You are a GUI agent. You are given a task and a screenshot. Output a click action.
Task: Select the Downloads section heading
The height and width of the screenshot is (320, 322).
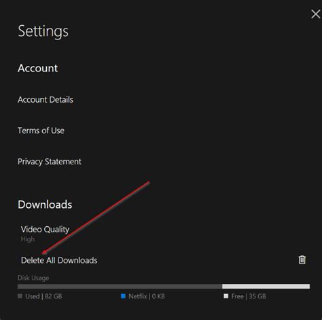pyautogui.click(x=45, y=205)
